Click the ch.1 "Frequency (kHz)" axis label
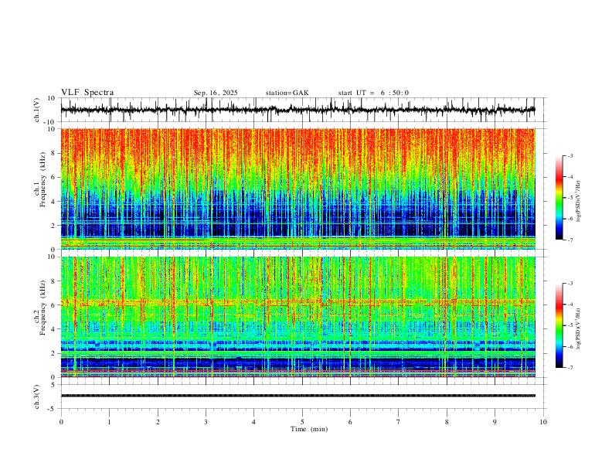Screen dimensions: 612x473 [x=42, y=179]
